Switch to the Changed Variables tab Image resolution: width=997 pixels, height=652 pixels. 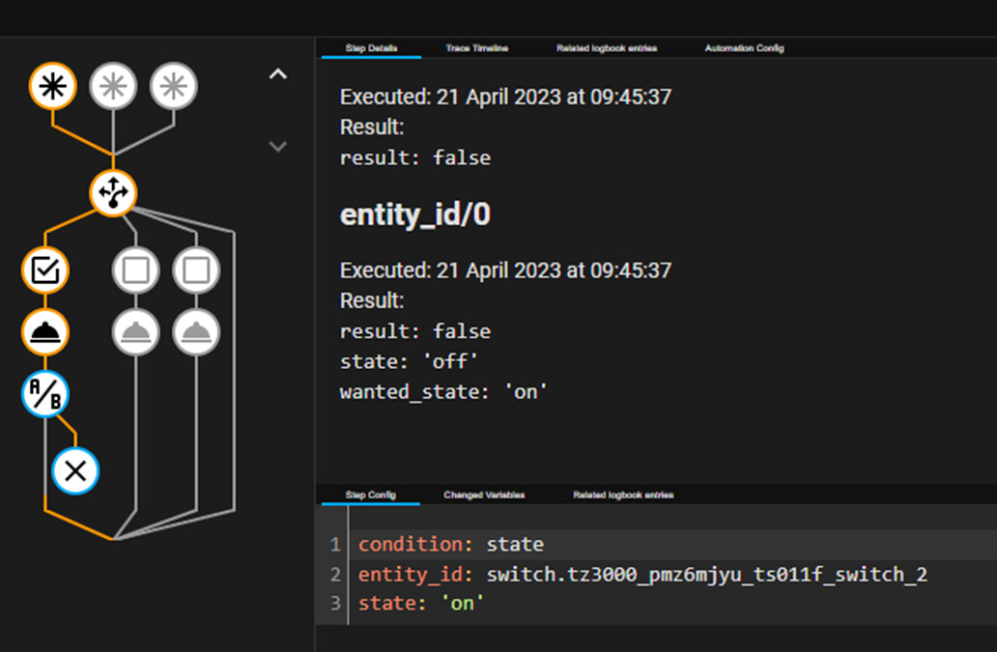(x=482, y=495)
